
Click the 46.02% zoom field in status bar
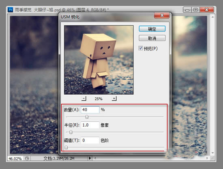pos(15,158)
